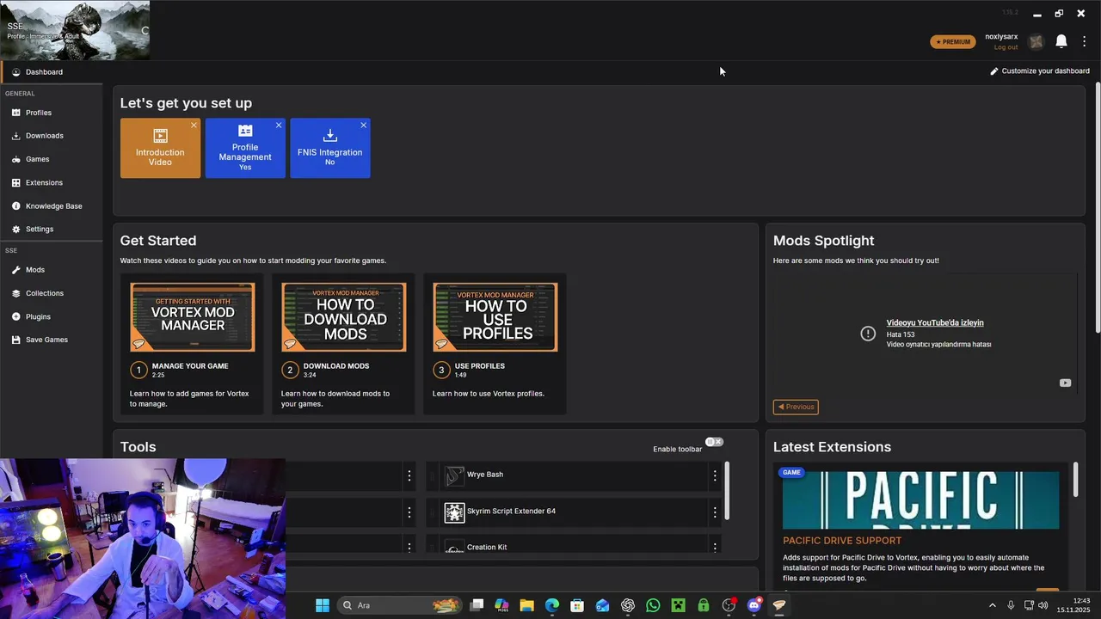Launch Skyrim Script Extender 64 via its icon
The width and height of the screenshot is (1101, 619).
pyautogui.click(x=454, y=512)
